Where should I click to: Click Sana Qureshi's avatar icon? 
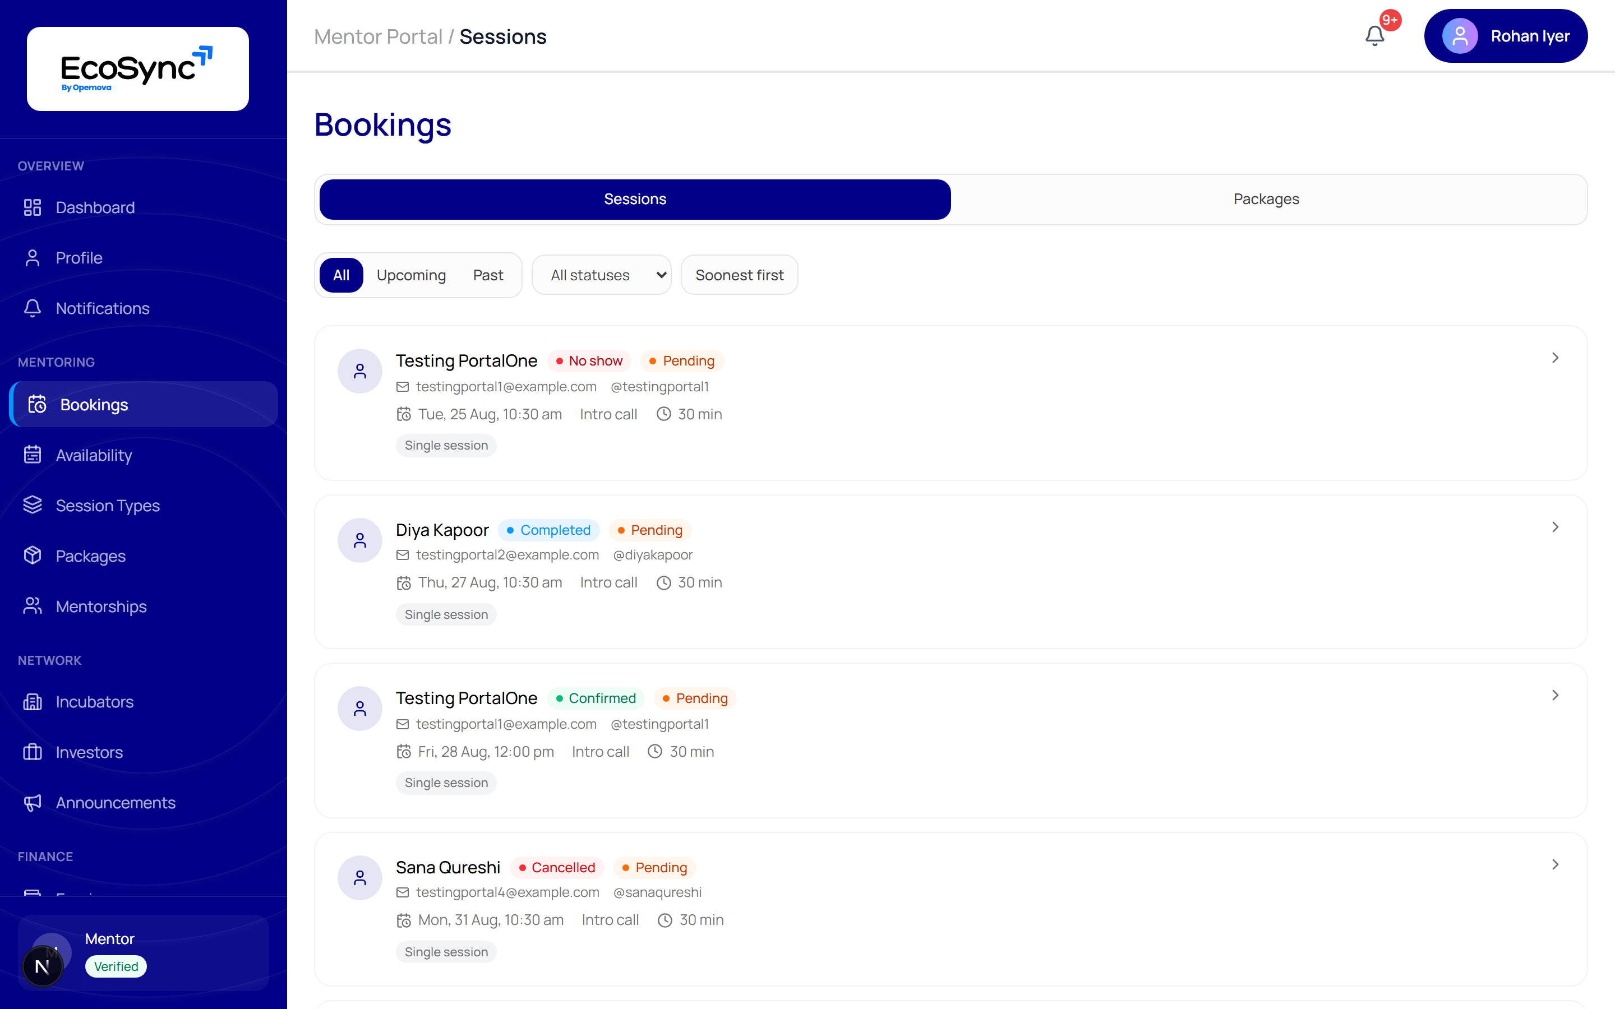359,877
